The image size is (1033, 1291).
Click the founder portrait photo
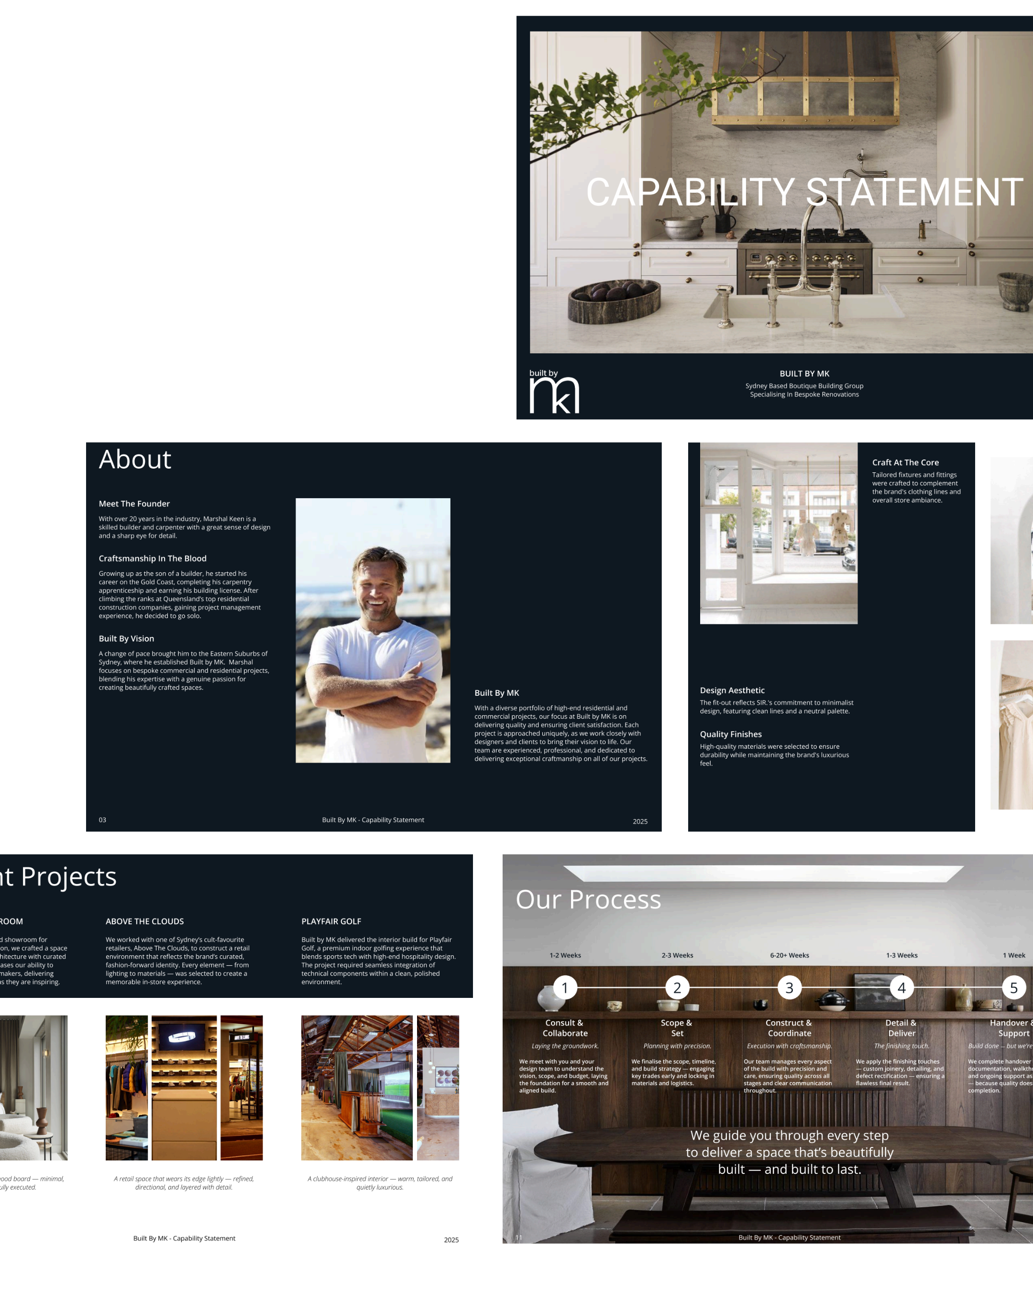pyautogui.click(x=373, y=630)
